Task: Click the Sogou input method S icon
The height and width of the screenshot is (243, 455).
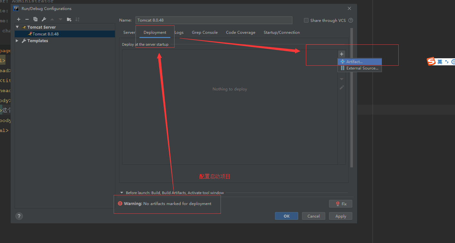Action: click(x=431, y=61)
